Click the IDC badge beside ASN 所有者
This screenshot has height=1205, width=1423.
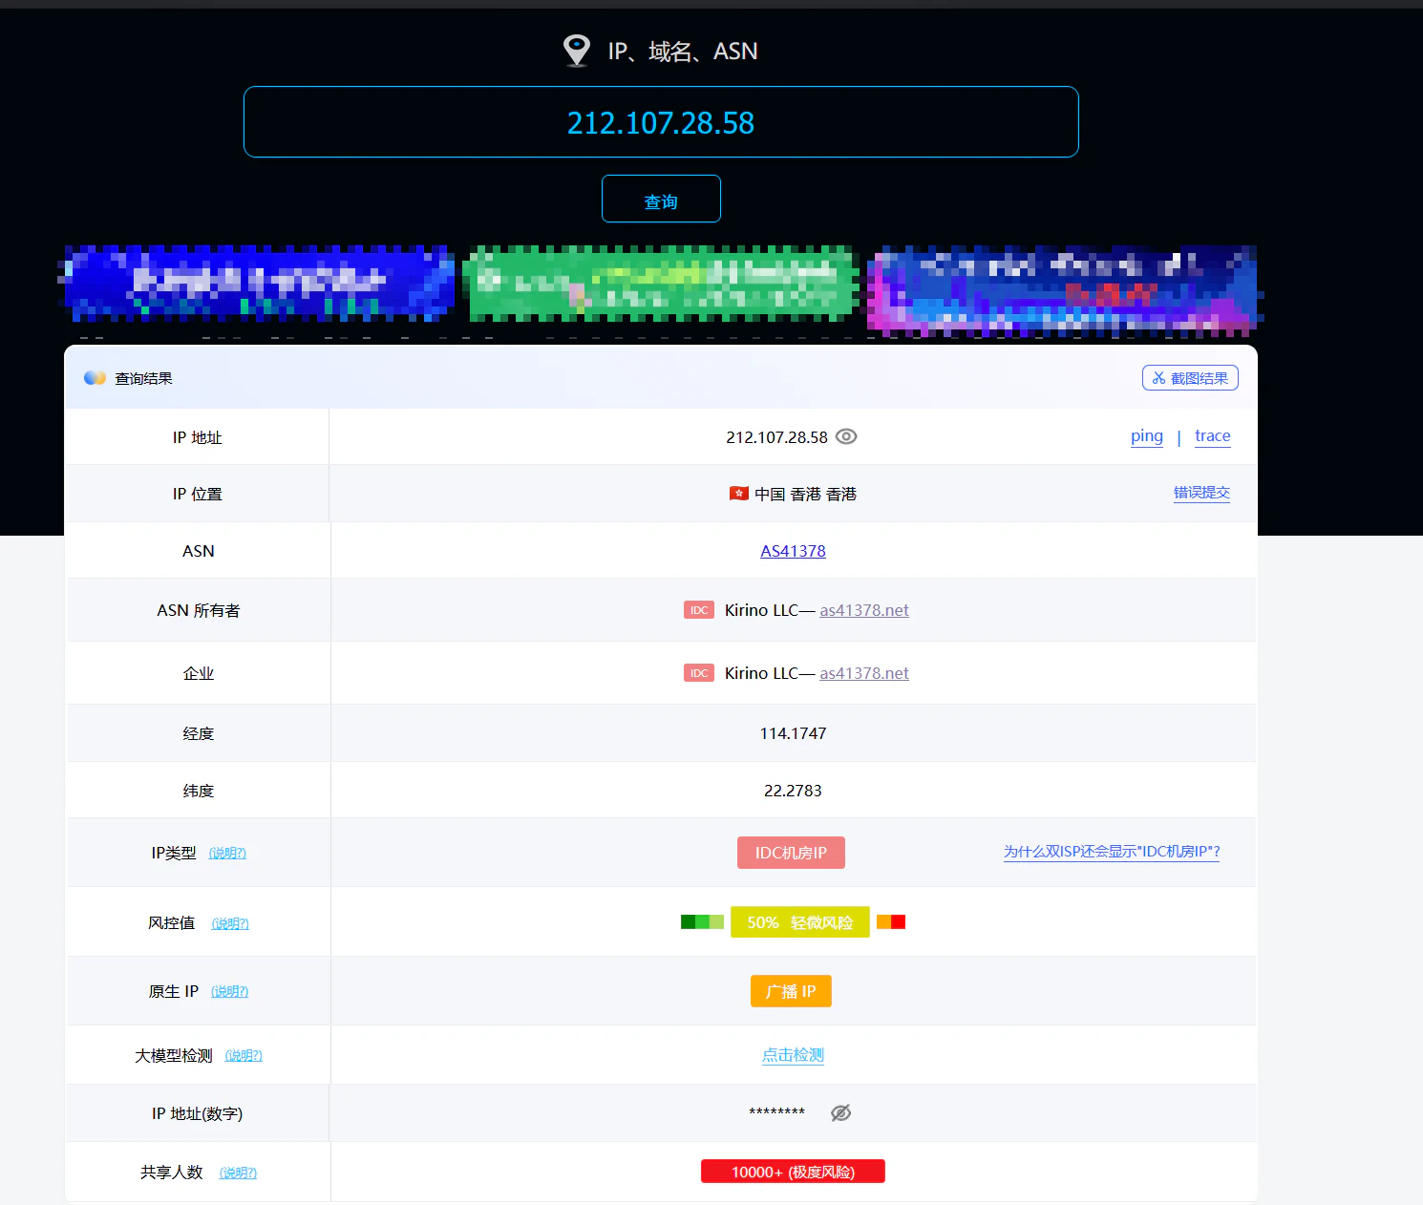(699, 609)
